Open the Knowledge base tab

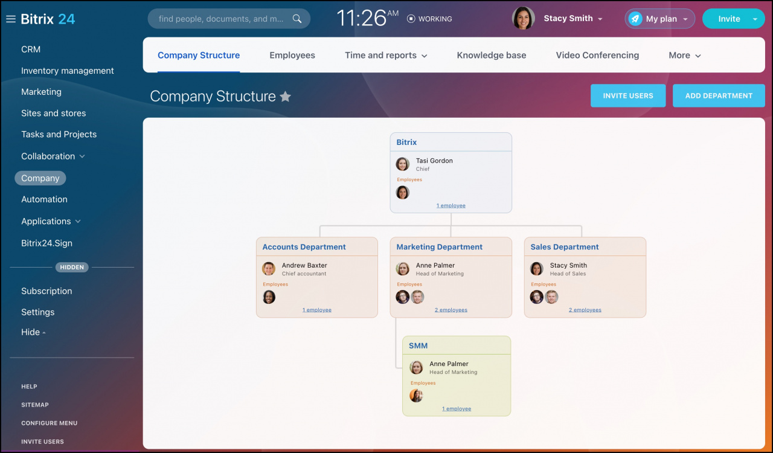(x=492, y=56)
